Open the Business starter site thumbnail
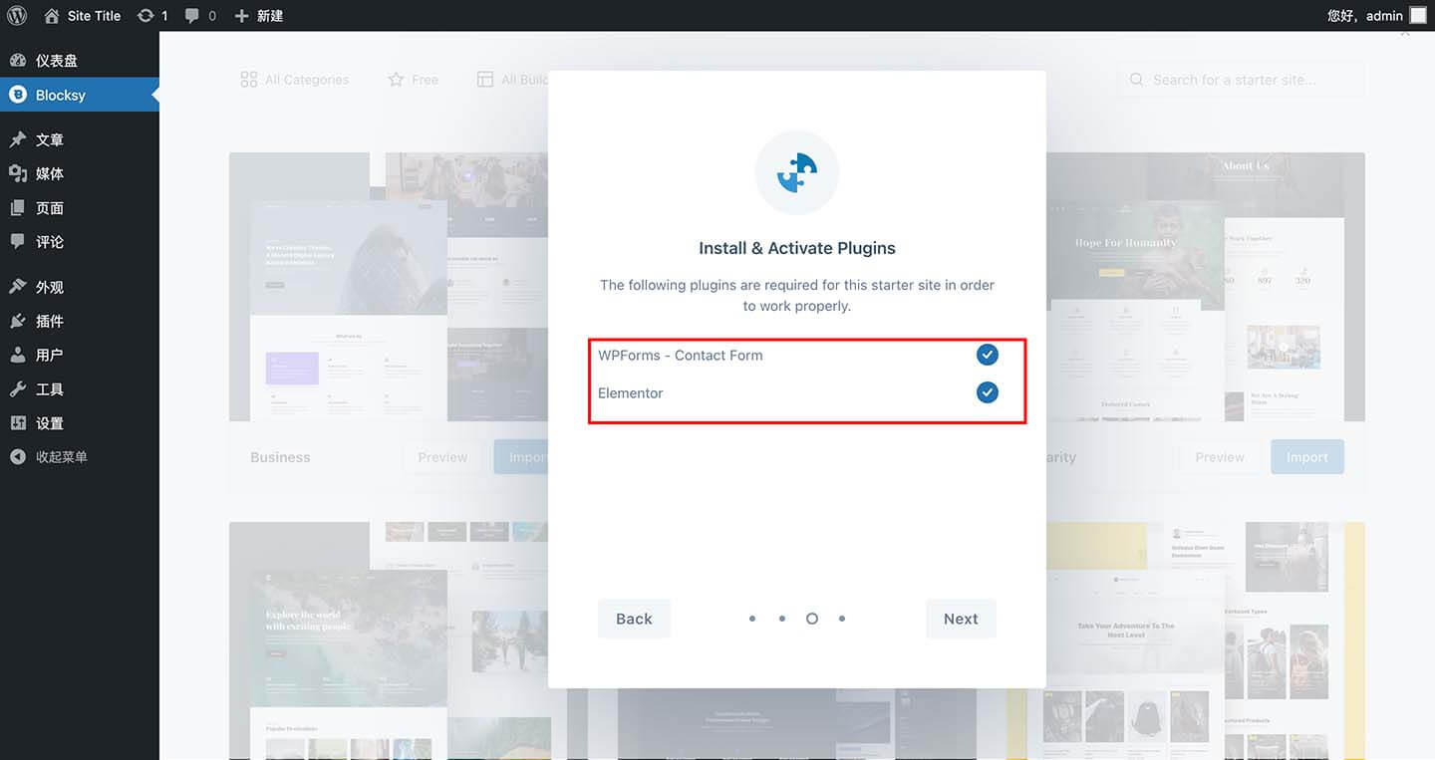1435x760 pixels. tap(389, 287)
